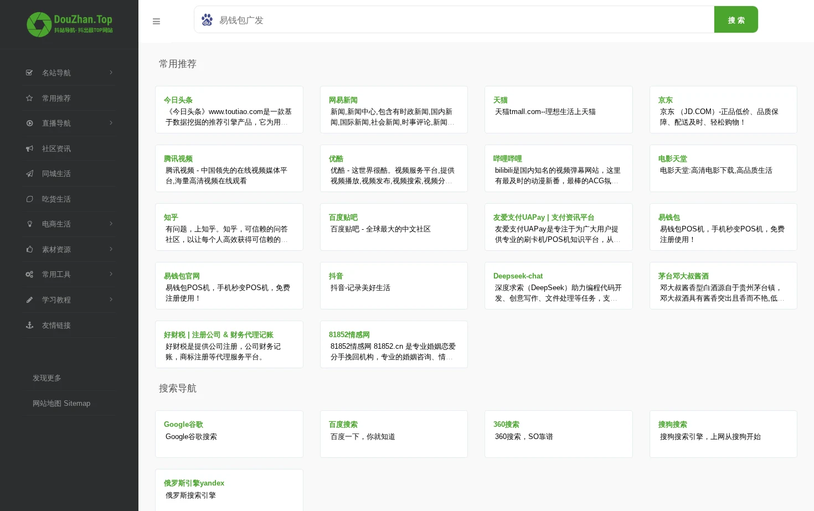Open 网站地图 Sitemap link
814x511 pixels.
[61, 404]
